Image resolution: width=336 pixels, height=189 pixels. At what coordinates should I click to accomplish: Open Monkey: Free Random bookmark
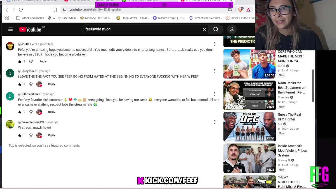click(x=96, y=18)
